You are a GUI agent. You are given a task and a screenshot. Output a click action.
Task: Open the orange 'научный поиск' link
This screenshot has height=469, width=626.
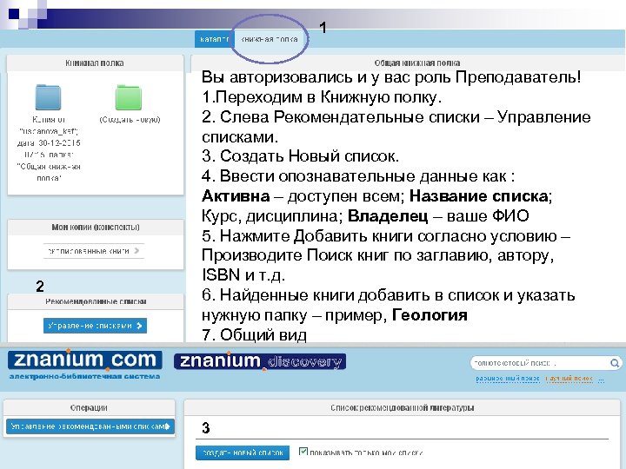tap(569, 378)
